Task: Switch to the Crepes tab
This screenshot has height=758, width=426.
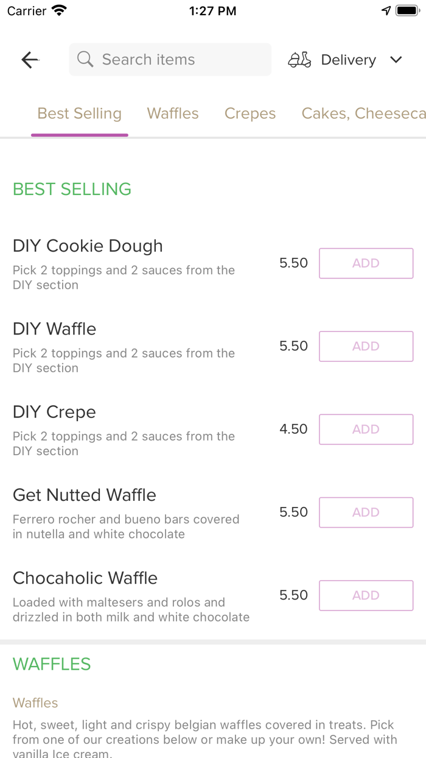Action: [250, 114]
